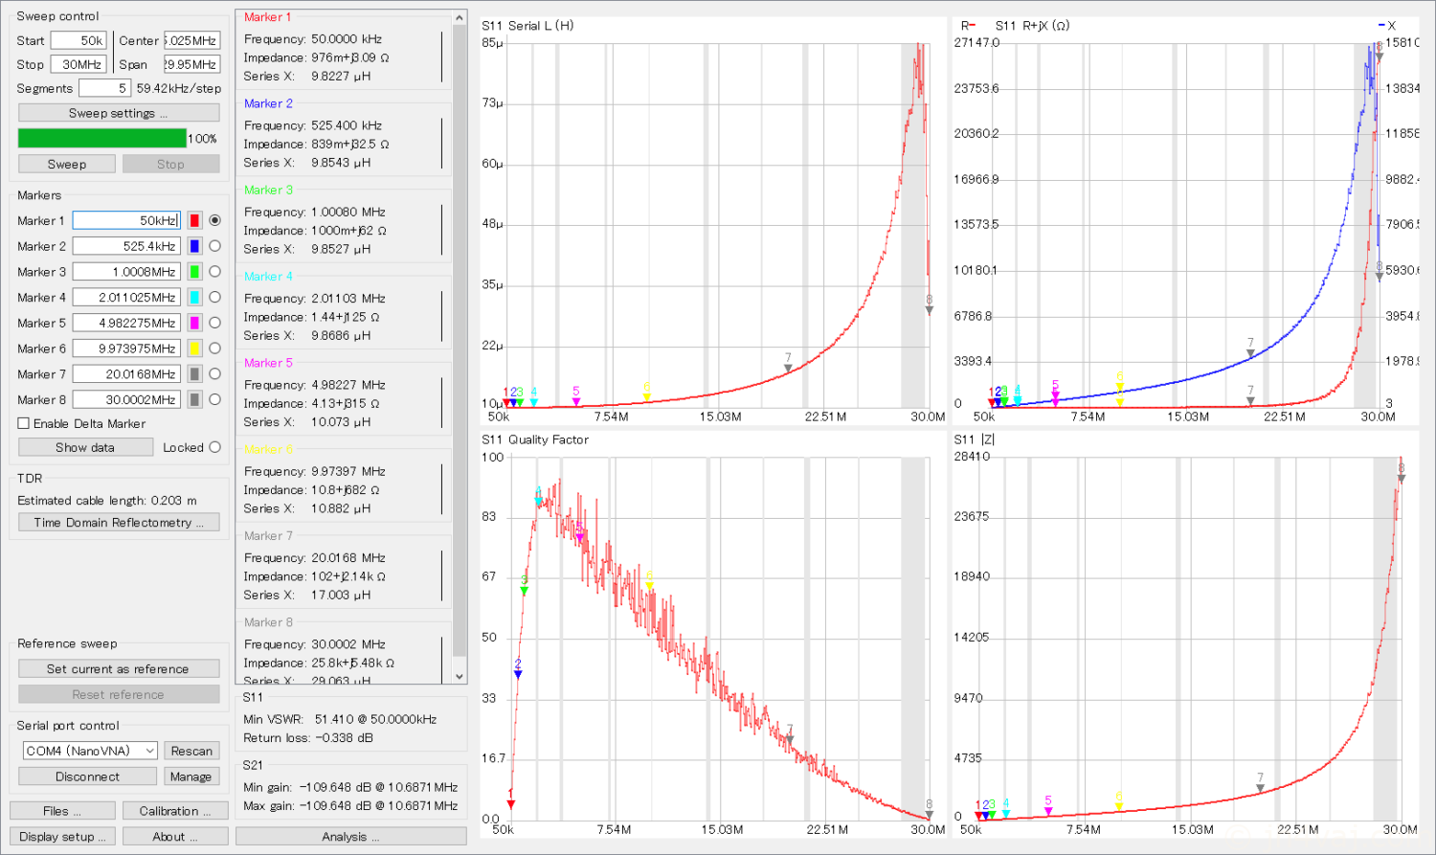Viewport: 1436px width, 855px height.
Task: Enable the Delta Marker checkbox
Action: point(24,423)
